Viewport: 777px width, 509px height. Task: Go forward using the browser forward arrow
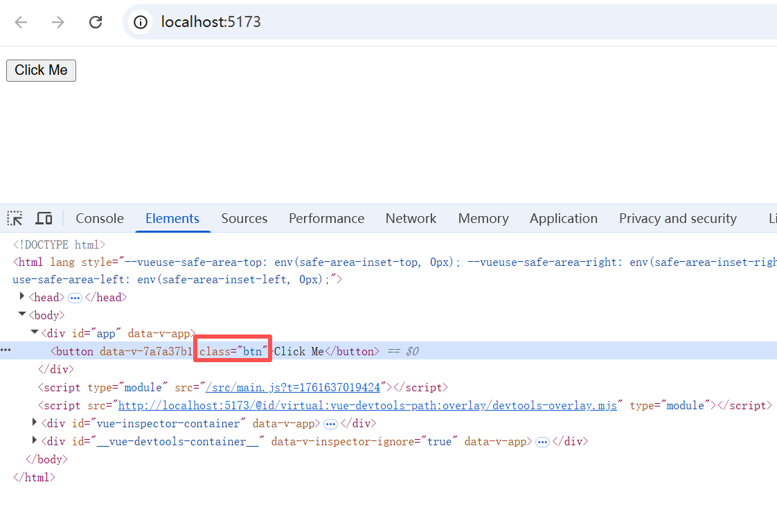point(58,21)
